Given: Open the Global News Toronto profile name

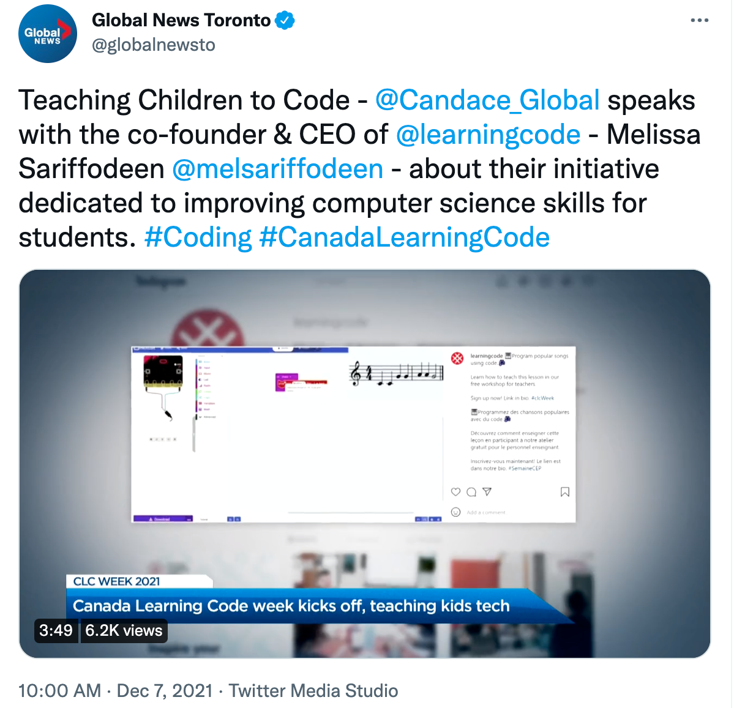Looking at the screenshot, I should tap(181, 21).
